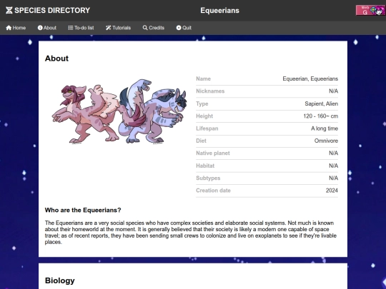This screenshot has width=386, height=289.
Task: Select the Type row label
Action: click(202, 103)
